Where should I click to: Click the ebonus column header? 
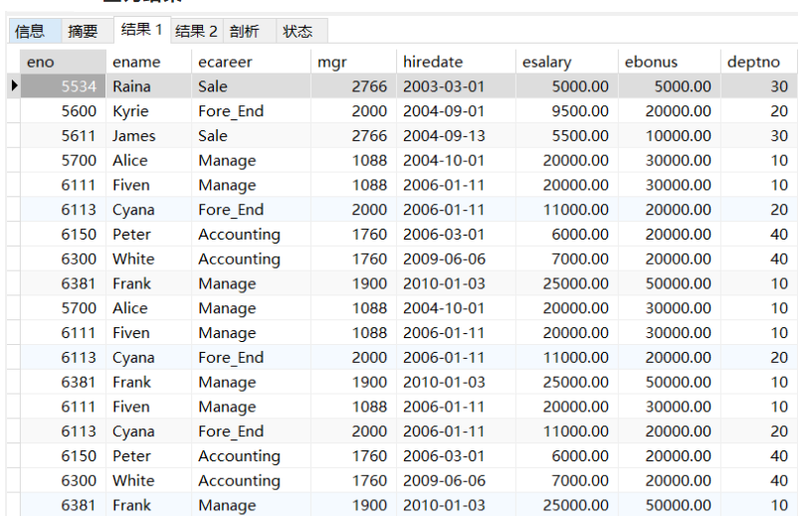point(669,62)
